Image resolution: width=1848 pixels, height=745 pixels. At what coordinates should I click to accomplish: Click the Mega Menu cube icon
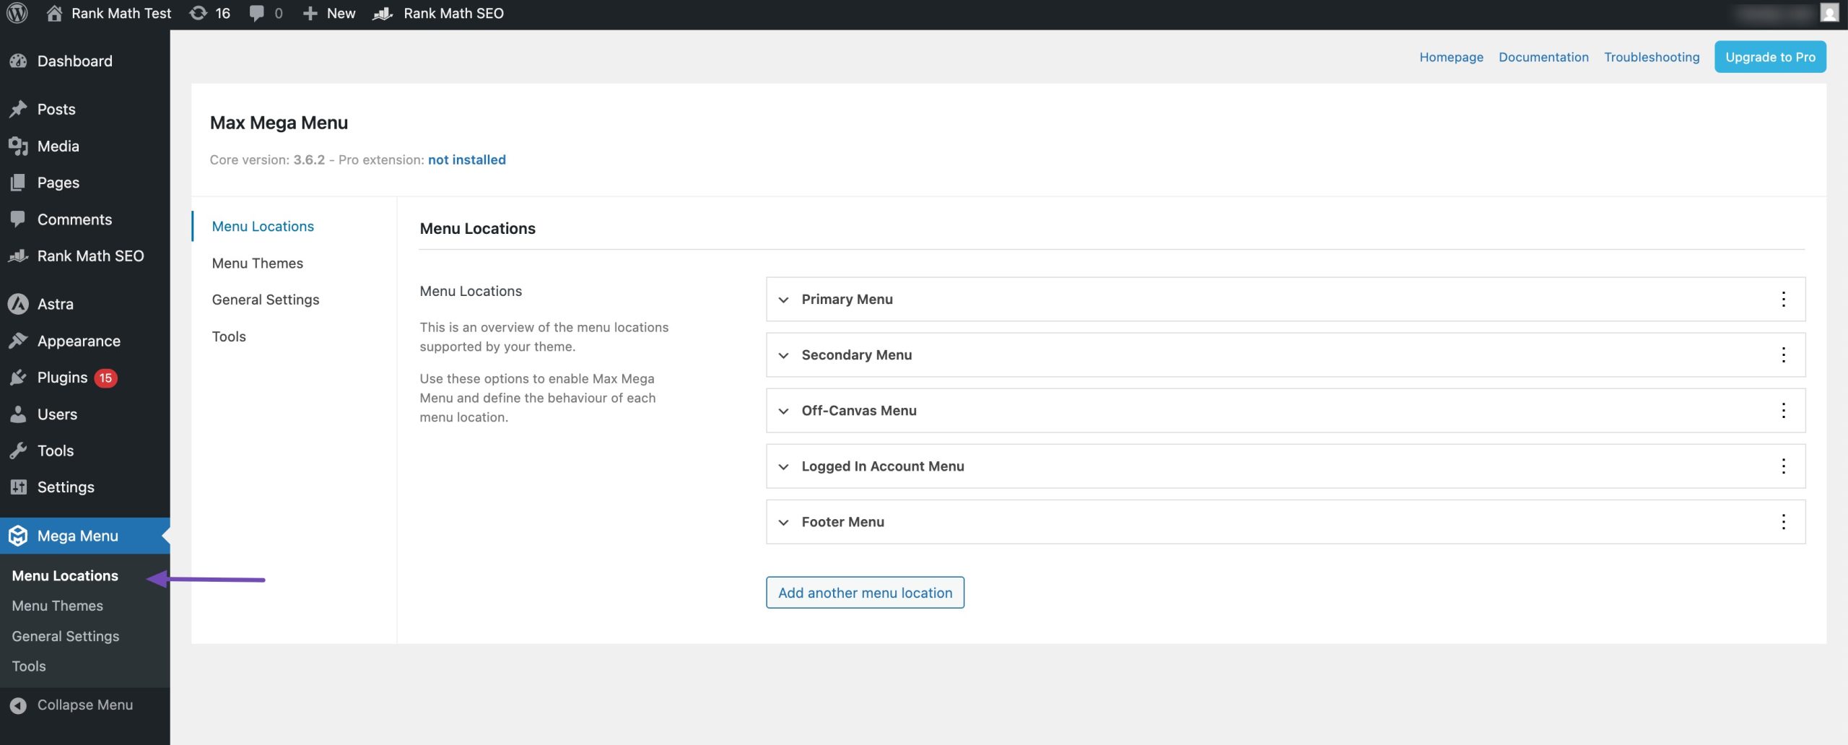pos(18,536)
